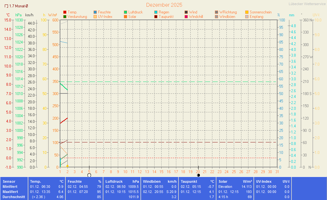Select the cyan Regen legend square
This screenshot has height=200, width=327.
[156, 12]
